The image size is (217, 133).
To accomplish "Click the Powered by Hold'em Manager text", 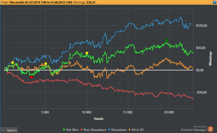I will point(193,128).
